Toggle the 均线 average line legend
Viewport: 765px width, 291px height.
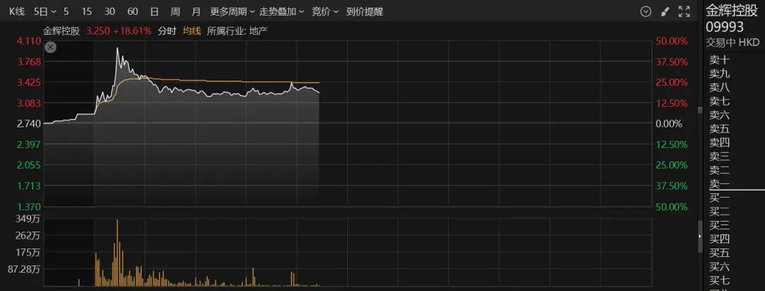tap(192, 31)
